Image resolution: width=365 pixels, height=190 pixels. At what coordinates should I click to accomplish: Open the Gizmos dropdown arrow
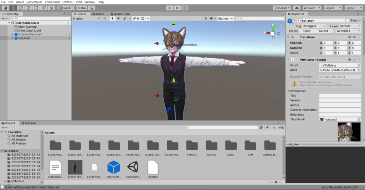(232, 19)
